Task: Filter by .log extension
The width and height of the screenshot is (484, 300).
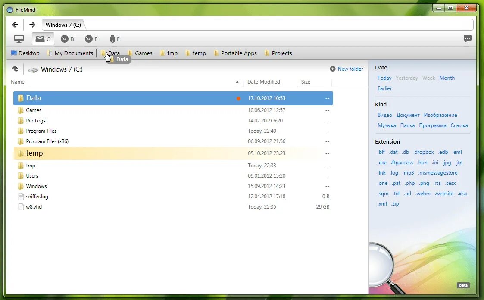Action: pos(394,173)
